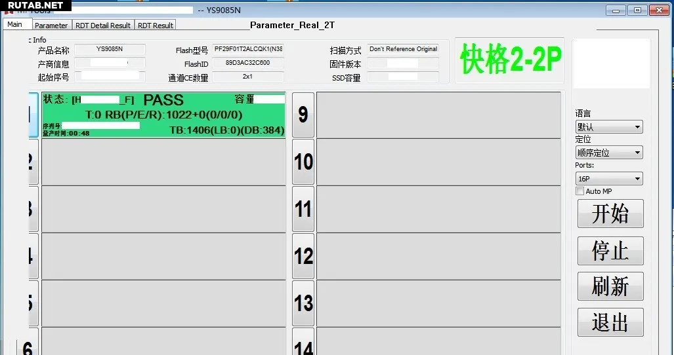Screen dimensions: 674x355
Task: Click the 开始 (Start) button
Action: pyautogui.click(x=610, y=214)
